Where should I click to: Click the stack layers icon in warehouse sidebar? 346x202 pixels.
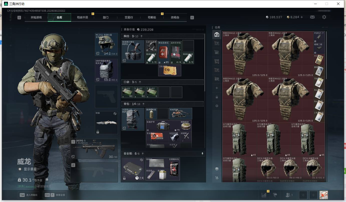point(217,169)
